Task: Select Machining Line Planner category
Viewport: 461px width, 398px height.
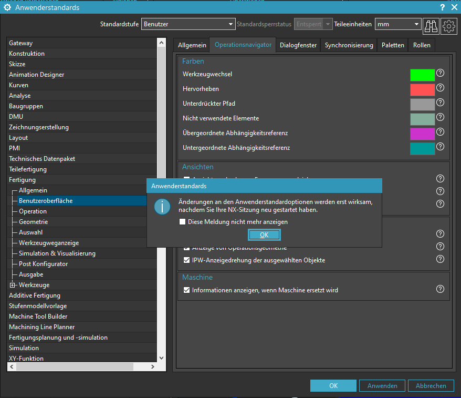Action: tap(82, 327)
